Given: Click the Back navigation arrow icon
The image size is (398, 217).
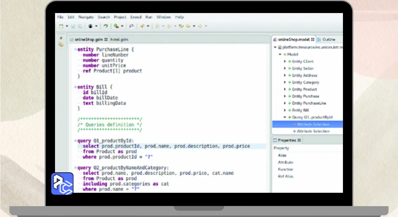Looking at the screenshot, I should click(x=188, y=26).
